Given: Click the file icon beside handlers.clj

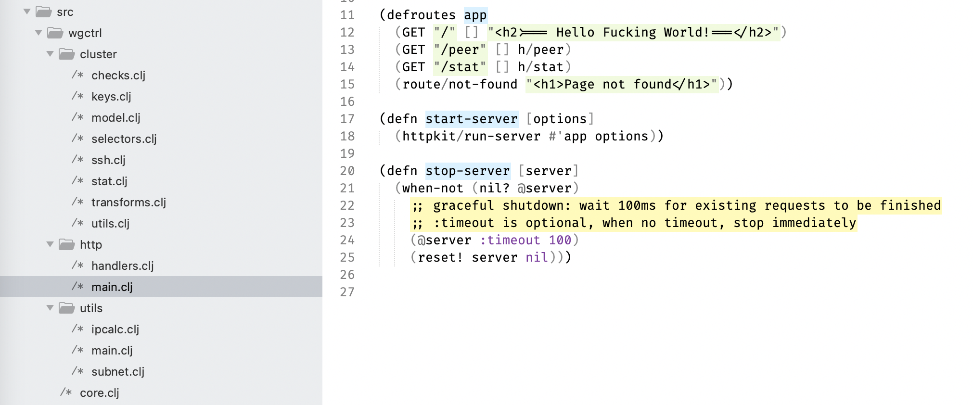Looking at the screenshot, I should (77, 266).
